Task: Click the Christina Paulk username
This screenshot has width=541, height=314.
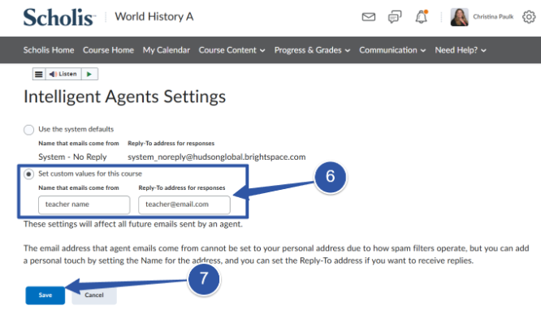Action: coord(493,16)
